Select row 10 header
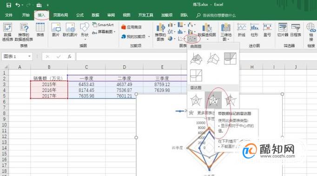 point(5,124)
